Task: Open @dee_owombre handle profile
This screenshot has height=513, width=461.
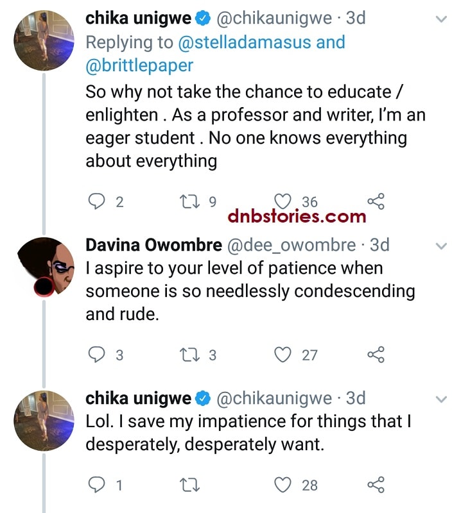Action: 291,246
